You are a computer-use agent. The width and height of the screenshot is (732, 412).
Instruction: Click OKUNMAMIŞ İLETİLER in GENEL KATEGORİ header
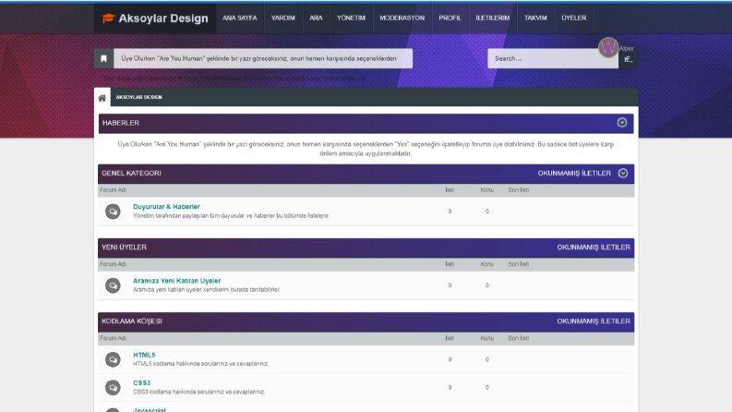point(574,174)
